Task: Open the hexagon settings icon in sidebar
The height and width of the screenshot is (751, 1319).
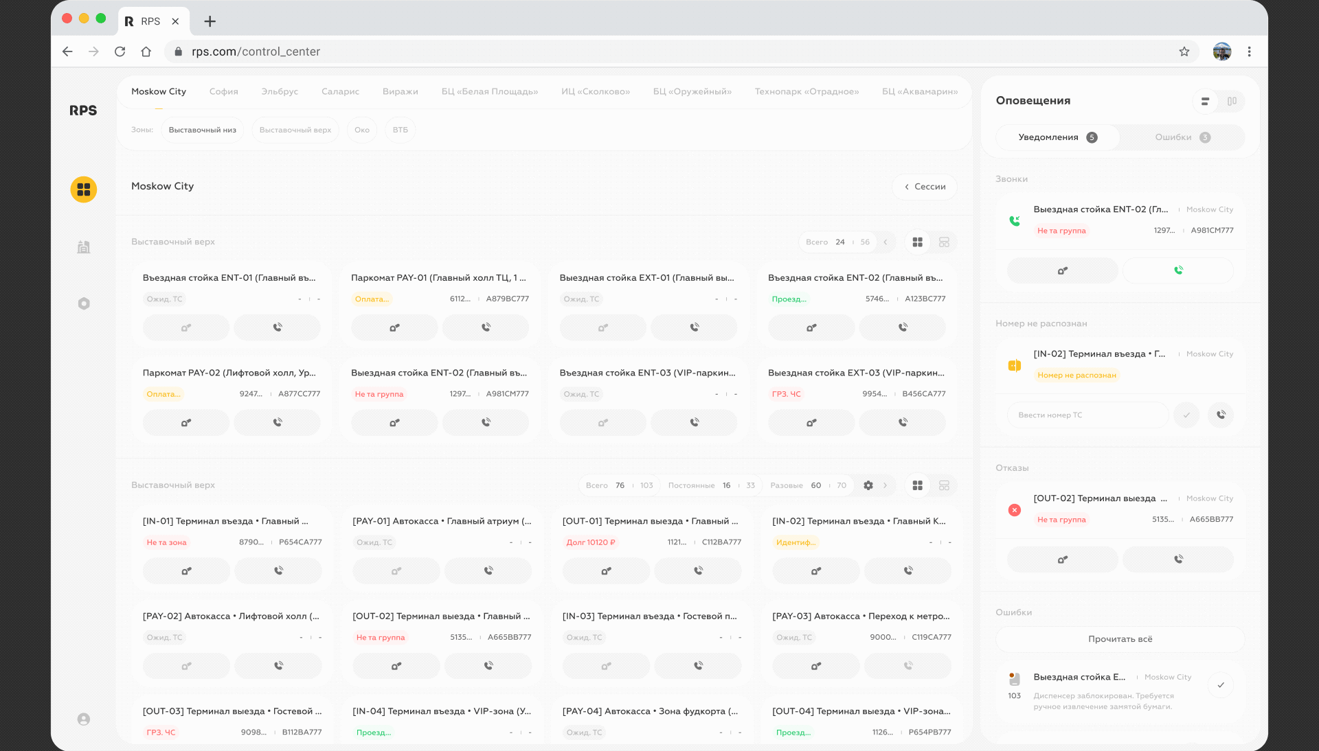Action: 84,303
